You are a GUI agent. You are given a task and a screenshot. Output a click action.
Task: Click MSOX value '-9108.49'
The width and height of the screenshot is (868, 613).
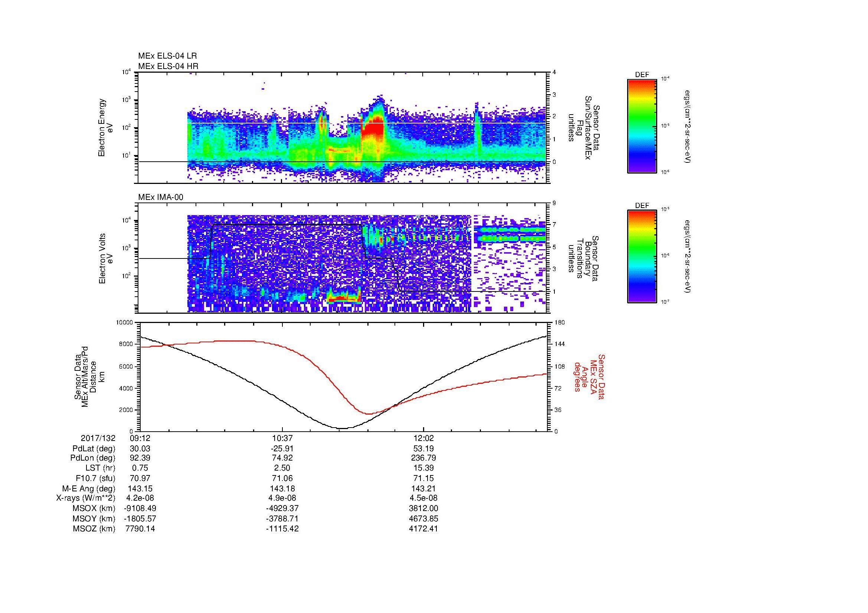[140, 509]
